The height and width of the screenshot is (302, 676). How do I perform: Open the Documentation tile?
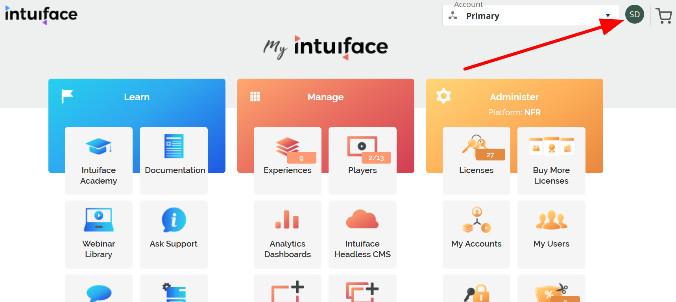174,160
